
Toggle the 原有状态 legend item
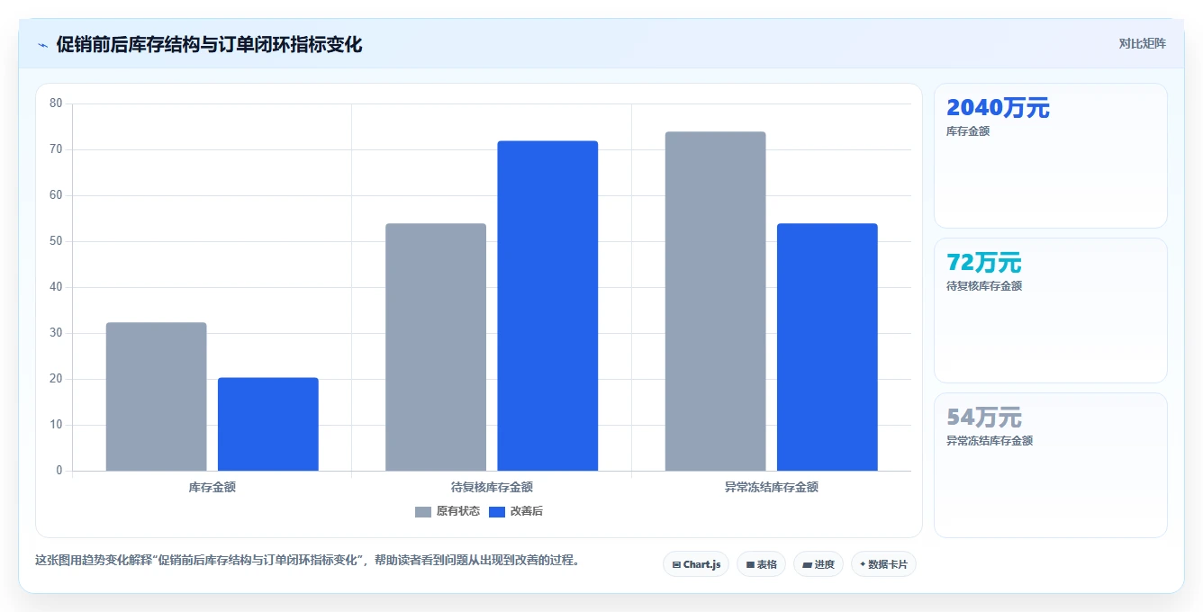[448, 511]
